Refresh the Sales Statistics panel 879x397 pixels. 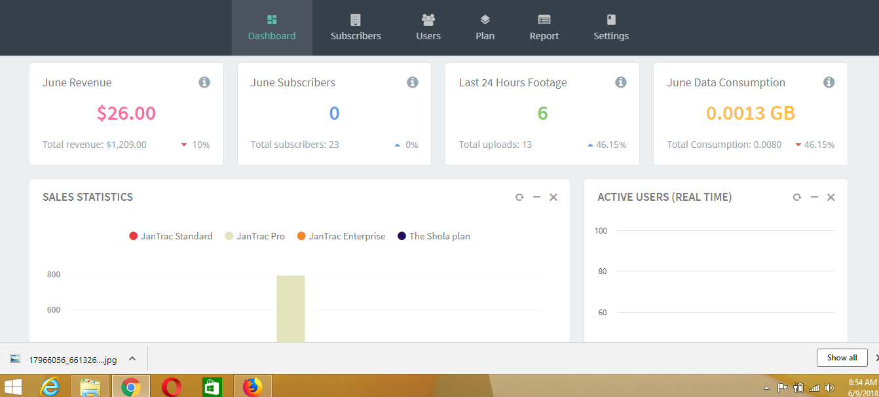point(519,198)
